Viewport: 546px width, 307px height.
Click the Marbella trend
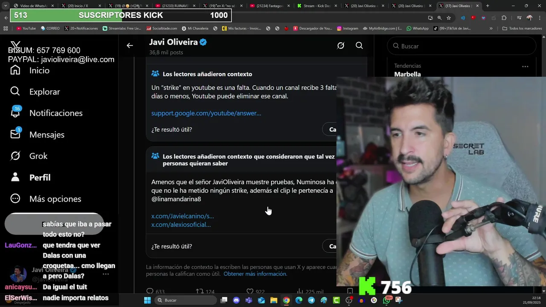pyautogui.click(x=407, y=74)
